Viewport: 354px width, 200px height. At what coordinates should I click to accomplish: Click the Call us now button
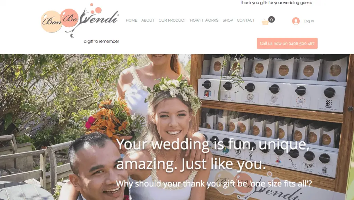[287, 43]
